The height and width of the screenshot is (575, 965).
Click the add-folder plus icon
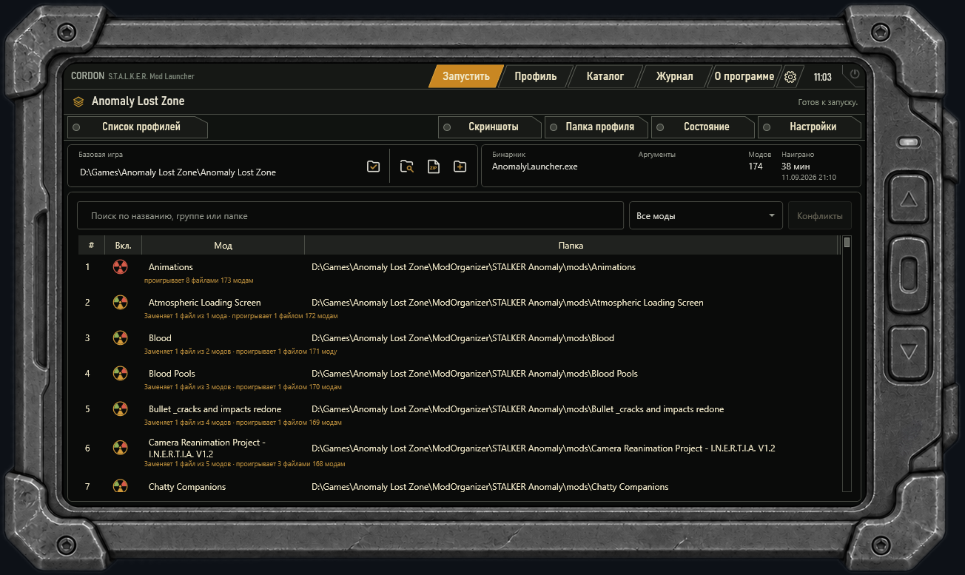point(460,167)
